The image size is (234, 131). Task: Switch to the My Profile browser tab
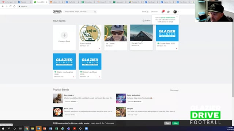pos(72,2)
